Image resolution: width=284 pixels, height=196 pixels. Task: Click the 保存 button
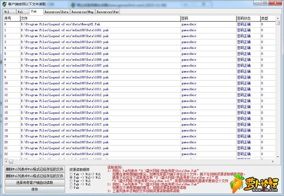(35, 189)
